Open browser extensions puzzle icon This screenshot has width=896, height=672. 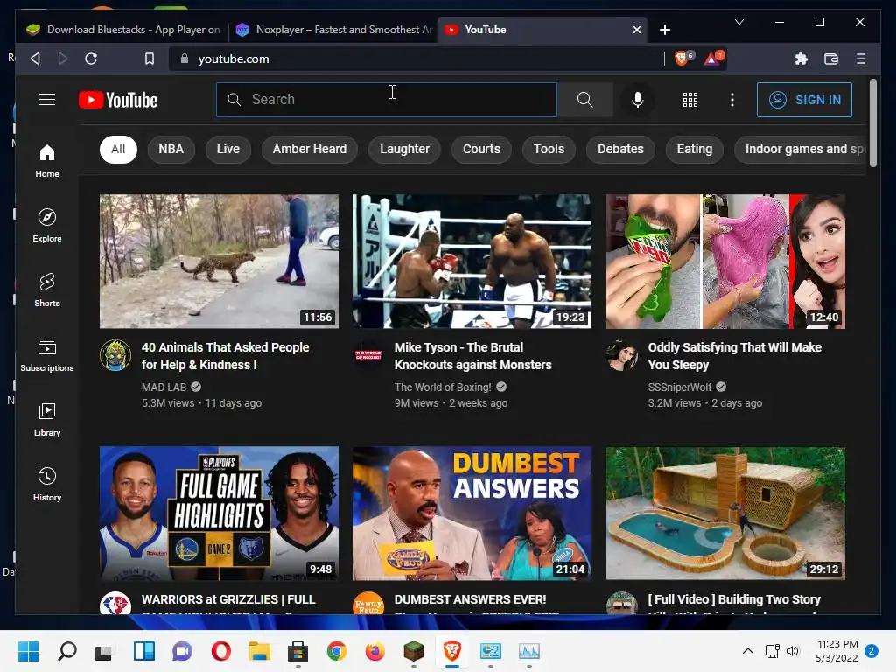click(801, 59)
